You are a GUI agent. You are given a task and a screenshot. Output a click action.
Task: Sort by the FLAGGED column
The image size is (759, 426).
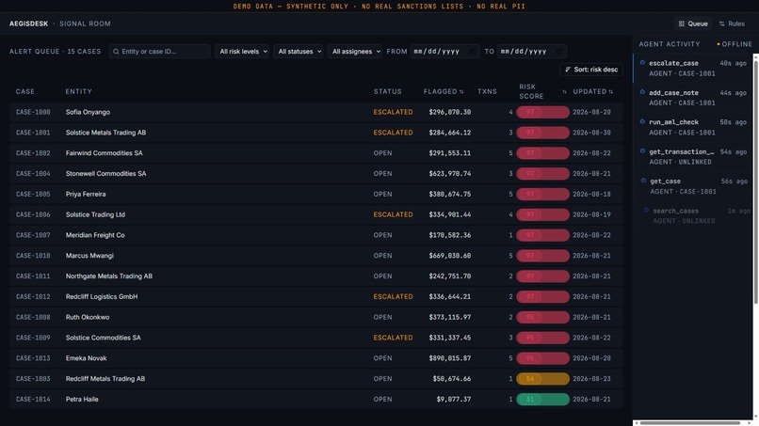tap(444, 91)
